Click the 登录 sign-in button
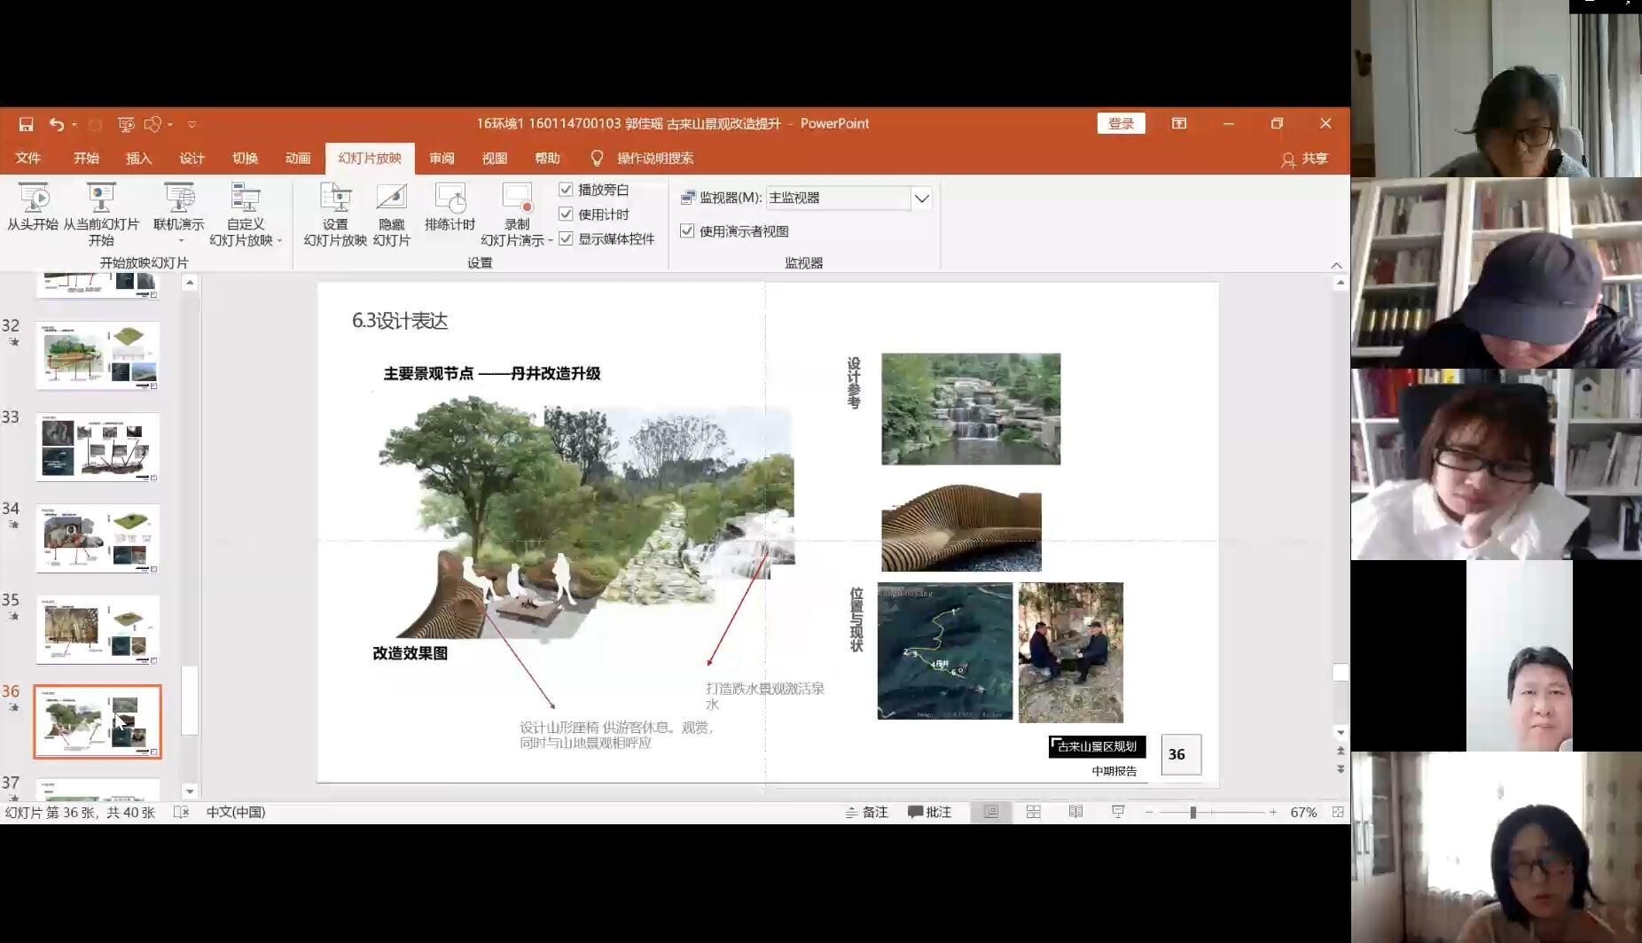1642x943 pixels. coord(1121,124)
